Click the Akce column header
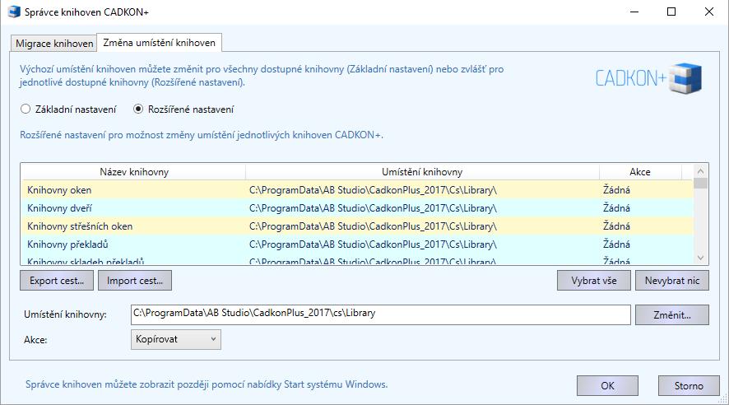Image resolution: width=729 pixels, height=405 pixels. (640, 172)
